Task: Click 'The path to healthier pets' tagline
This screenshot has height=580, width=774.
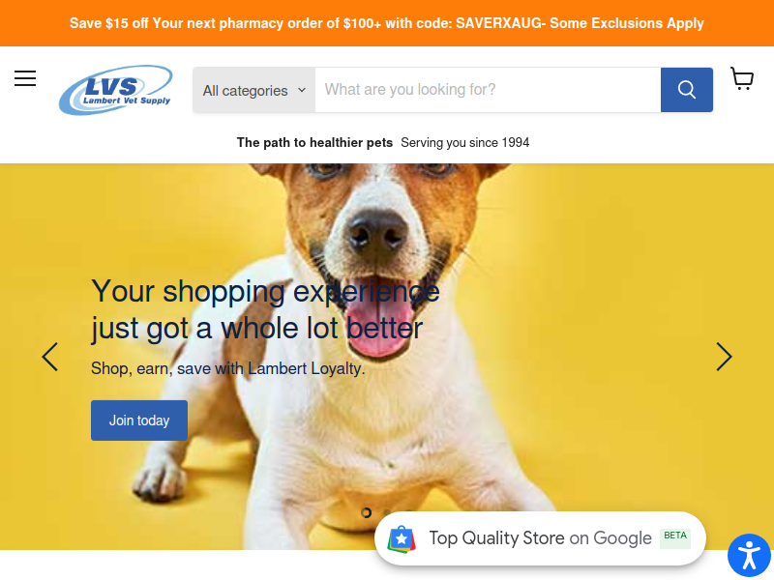Action: [314, 142]
